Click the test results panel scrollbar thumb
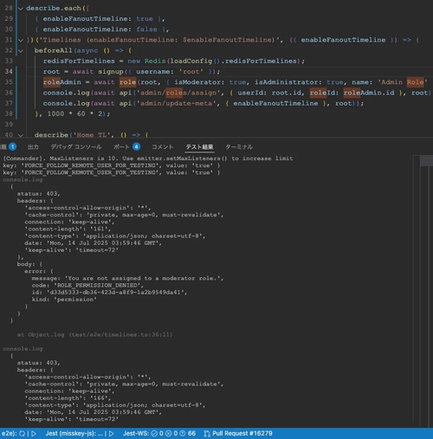This screenshot has width=433, height=439. [x=426, y=161]
